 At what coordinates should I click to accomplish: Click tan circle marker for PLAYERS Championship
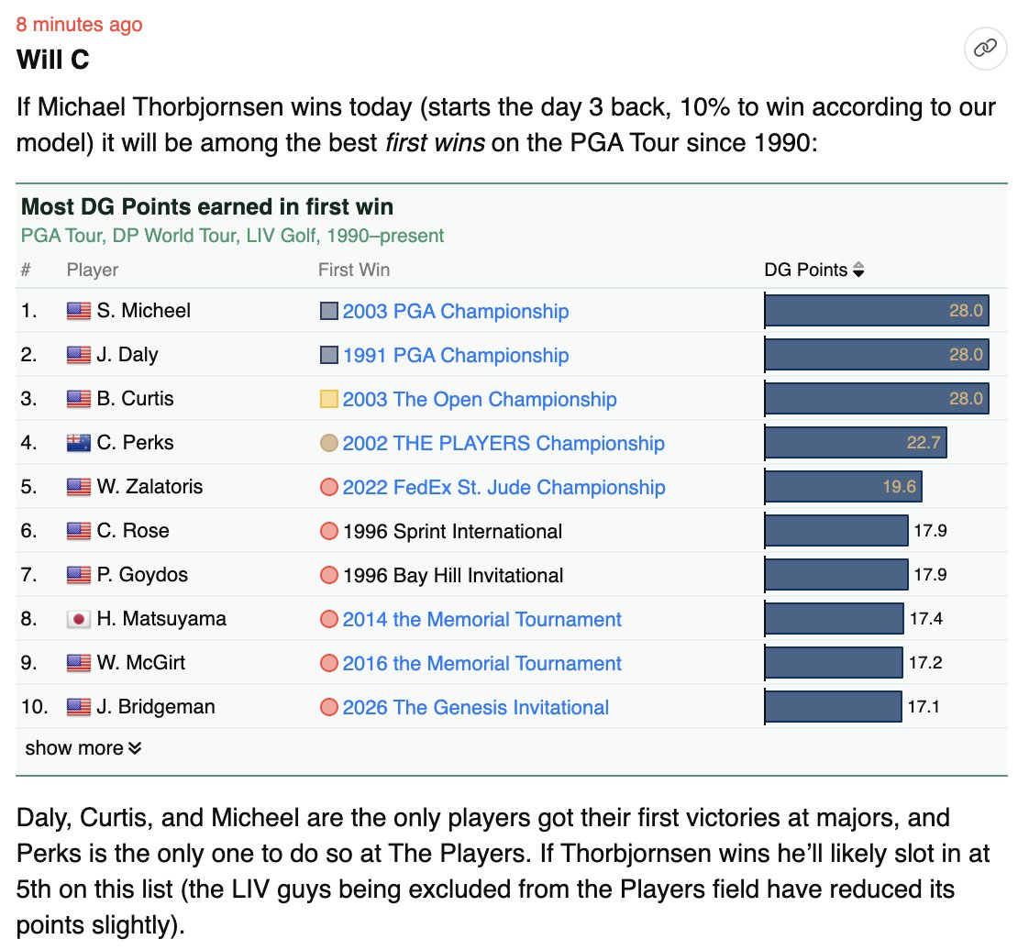[328, 443]
